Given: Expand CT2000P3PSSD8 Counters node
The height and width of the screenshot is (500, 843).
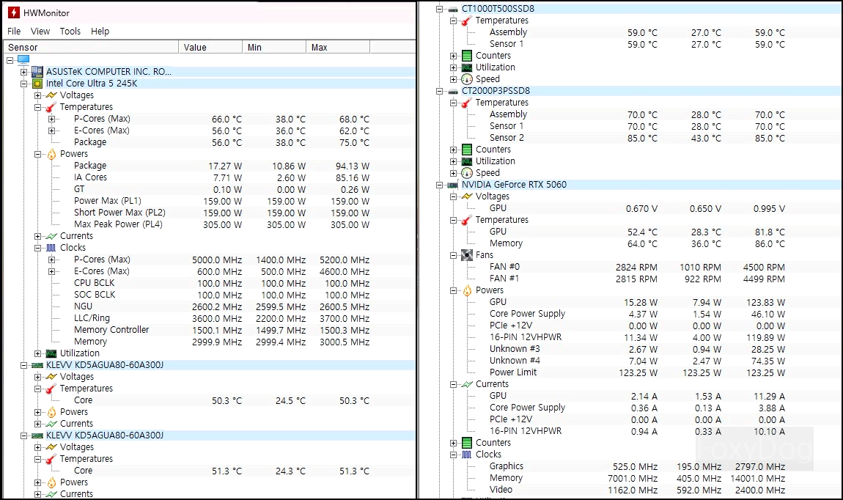Looking at the screenshot, I should tap(453, 150).
